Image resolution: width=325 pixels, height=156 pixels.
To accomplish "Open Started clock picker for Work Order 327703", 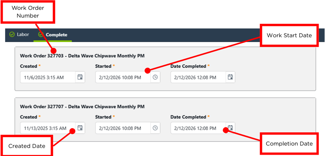I will click(x=155, y=77).
